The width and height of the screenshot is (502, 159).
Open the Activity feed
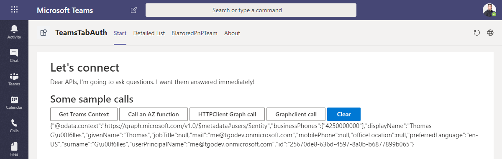tap(14, 32)
